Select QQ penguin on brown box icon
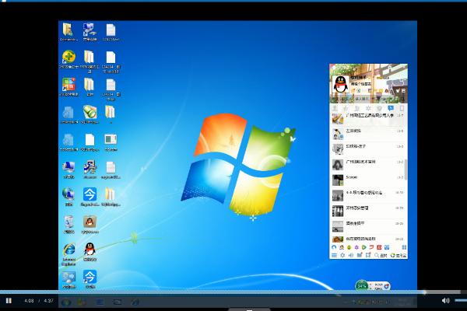This screenshot has height=311, width=467. (x=90, y=225)
